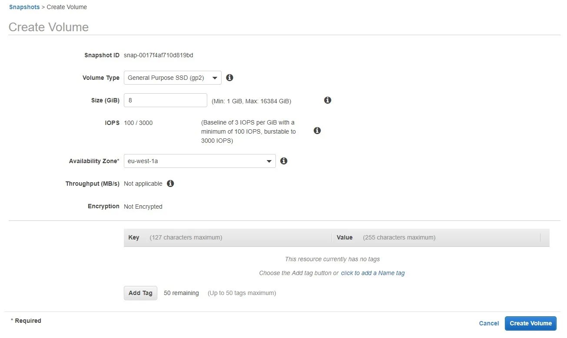Click inside the Size (GiB) input field

tap(165, 100)
